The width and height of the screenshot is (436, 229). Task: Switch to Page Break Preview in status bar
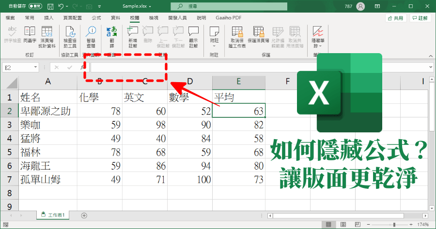[x=358, y=224]
